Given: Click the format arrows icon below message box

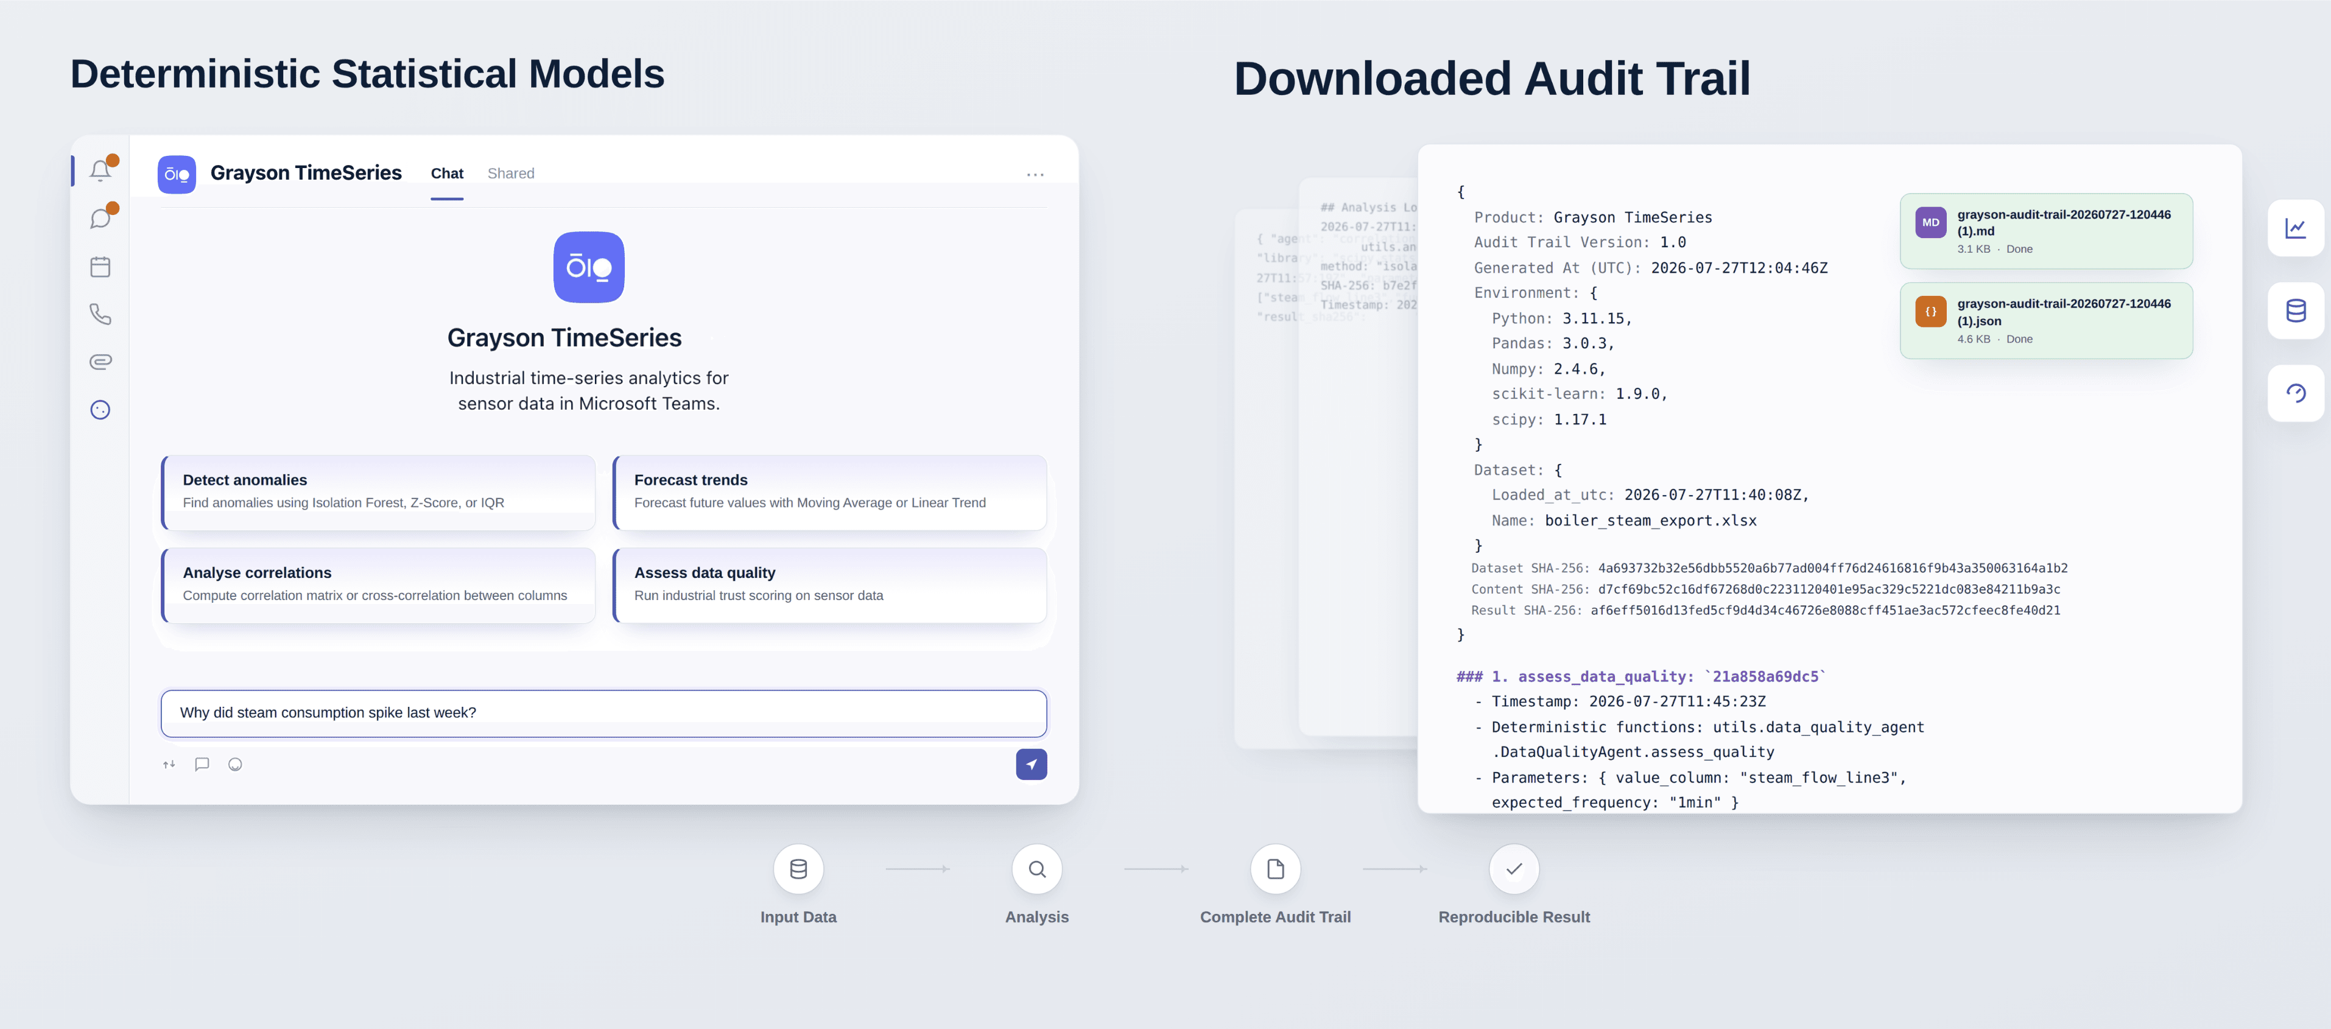Looking at the screenshot, I should tap(169, 765).
